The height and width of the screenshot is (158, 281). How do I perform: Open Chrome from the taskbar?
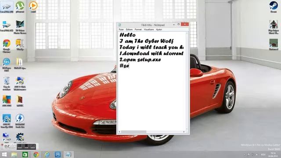pyautogui.click(x=36, y=154)
